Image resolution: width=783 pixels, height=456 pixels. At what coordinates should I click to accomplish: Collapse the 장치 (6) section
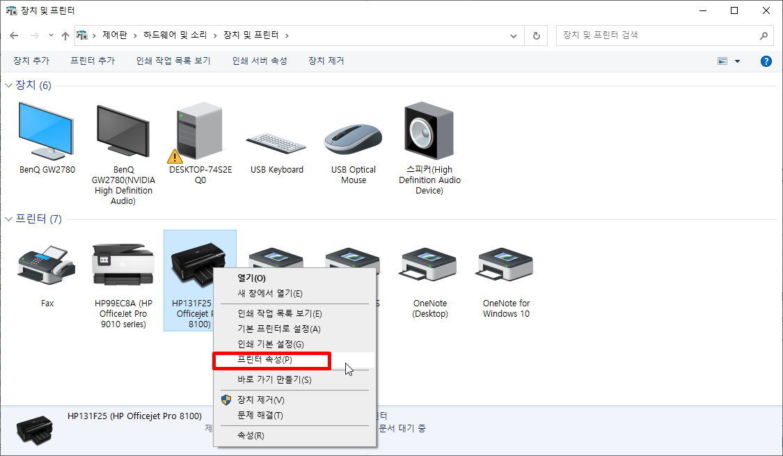8,86
